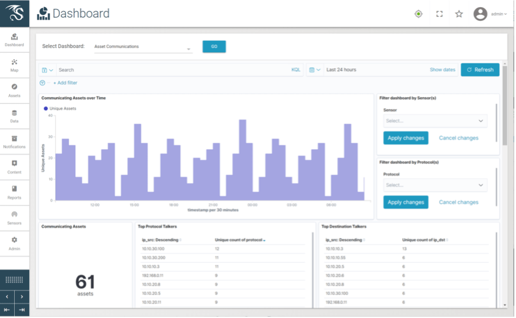Click the left chevron in sidebar footer

7,297
